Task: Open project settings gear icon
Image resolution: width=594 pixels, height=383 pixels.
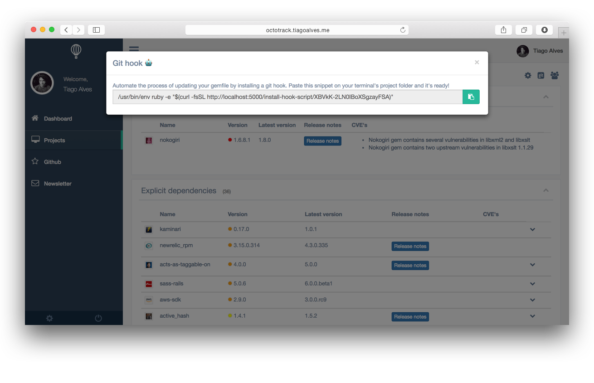Action: tap(528, 76)
